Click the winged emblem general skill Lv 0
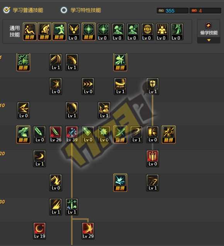Image resolution: width=224 pixels, height=246 pixels. (x=74, y=32)
